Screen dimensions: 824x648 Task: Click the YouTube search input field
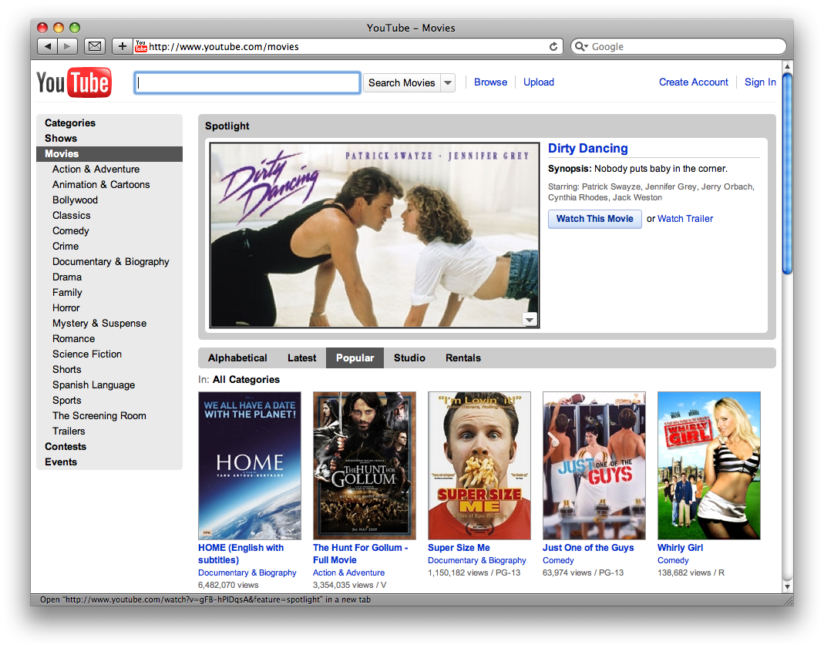[x=247, y=83]
